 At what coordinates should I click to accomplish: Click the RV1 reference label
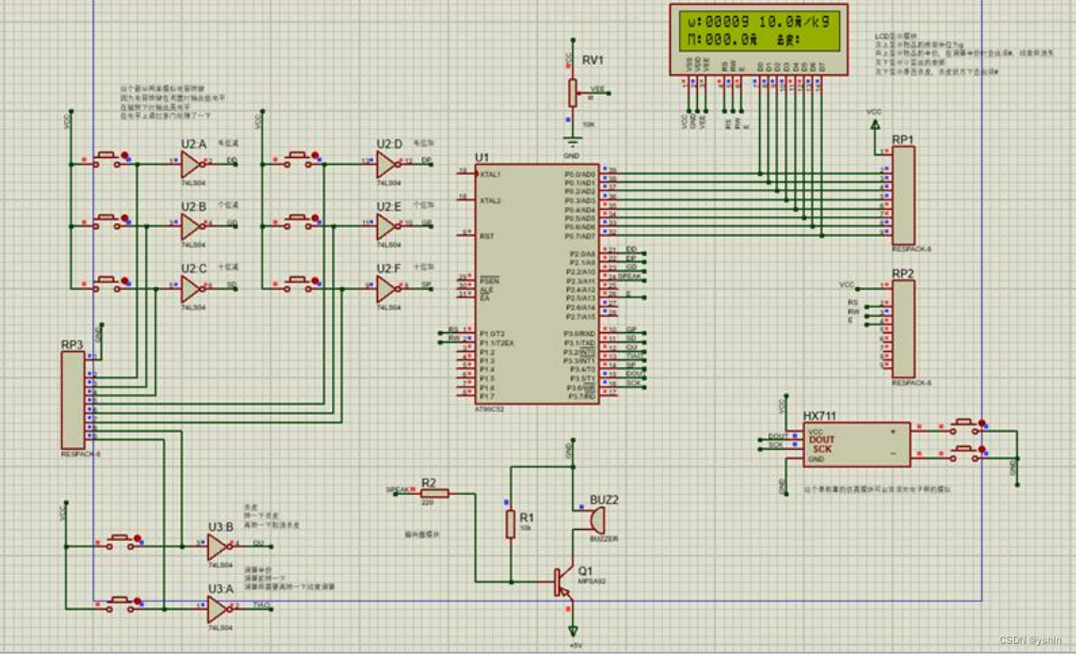[593, 60]
